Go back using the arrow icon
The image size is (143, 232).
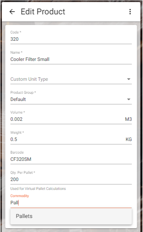coord(12,12)
